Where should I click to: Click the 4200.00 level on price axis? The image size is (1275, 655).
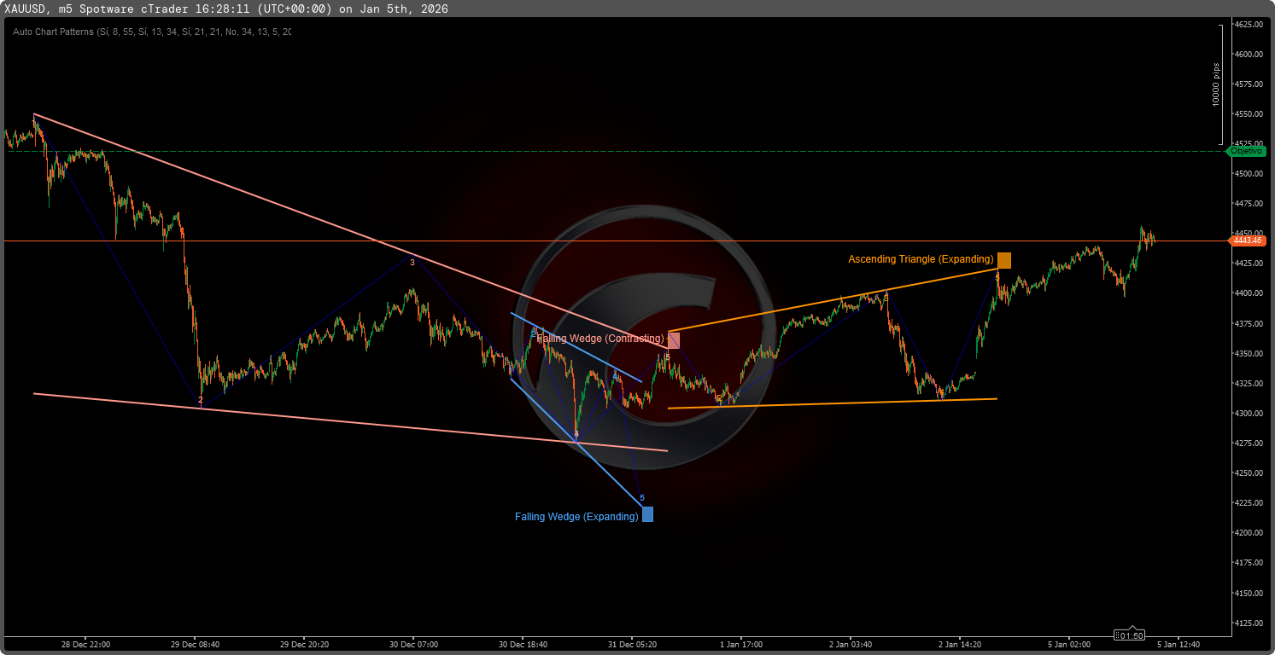[1249, 532]
